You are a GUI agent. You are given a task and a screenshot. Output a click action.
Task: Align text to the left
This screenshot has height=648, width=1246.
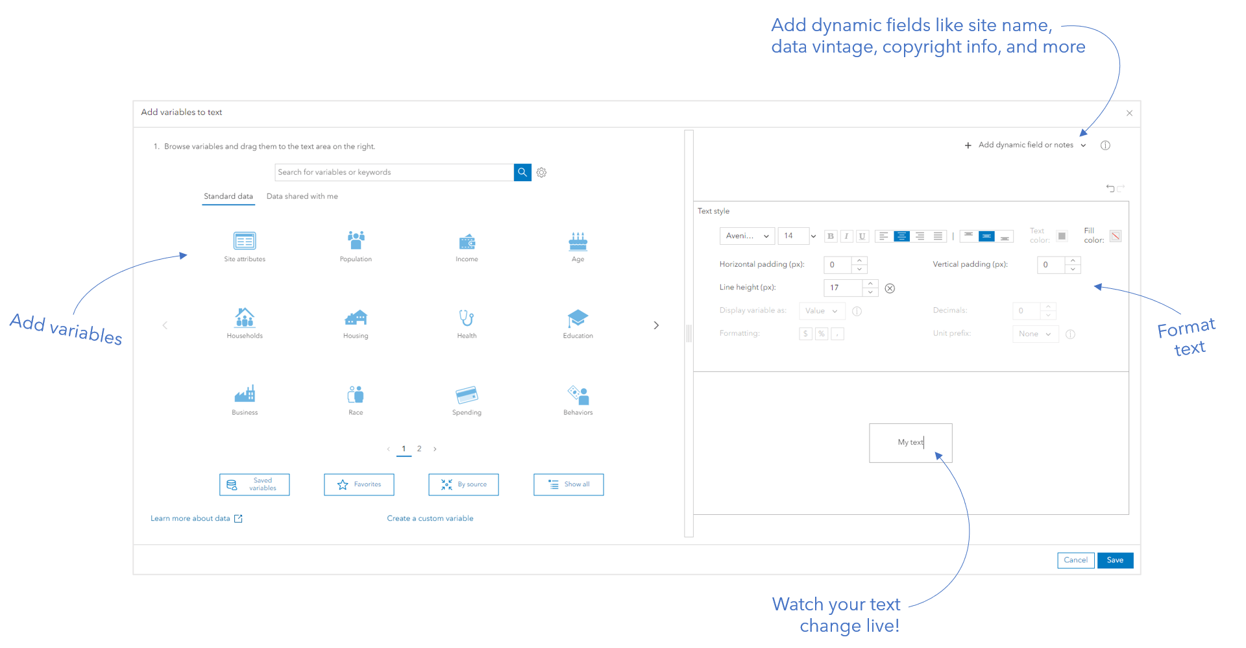[x=883, y=236]
